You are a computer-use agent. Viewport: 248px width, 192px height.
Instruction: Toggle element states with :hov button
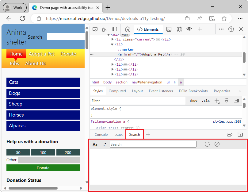click(193, 101)
